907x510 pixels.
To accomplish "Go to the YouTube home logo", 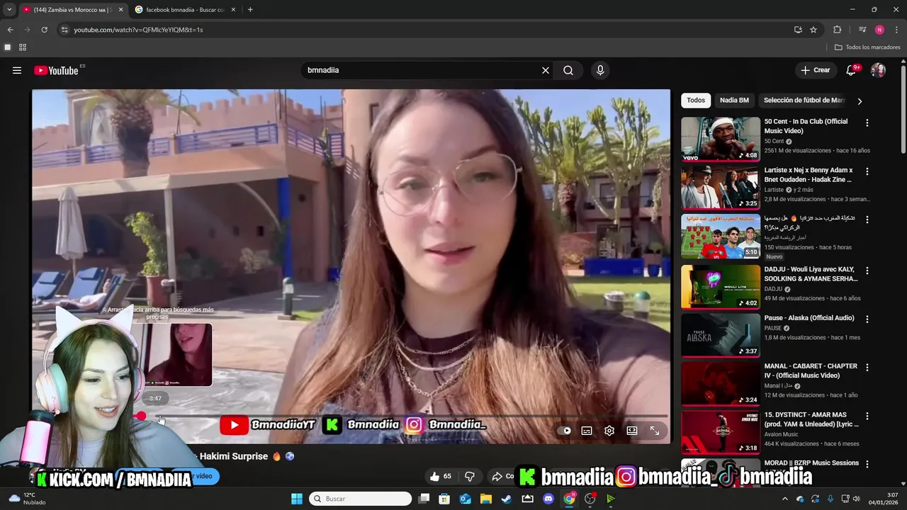I will [56, 70].
